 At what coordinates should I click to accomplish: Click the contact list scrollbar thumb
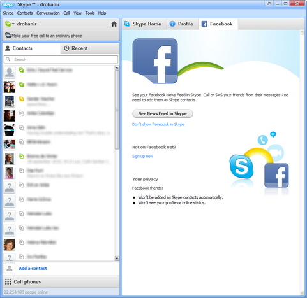click(x=117, y=110)
